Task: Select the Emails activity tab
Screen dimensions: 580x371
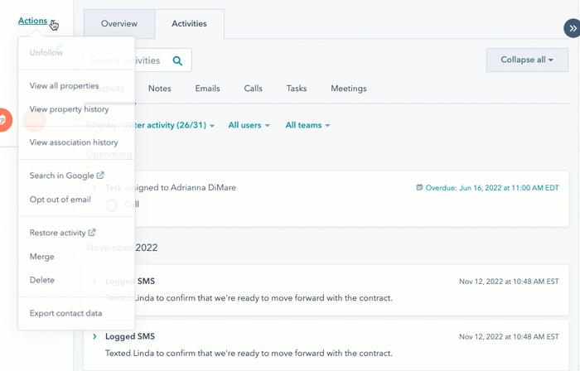Action: (207, 89)
